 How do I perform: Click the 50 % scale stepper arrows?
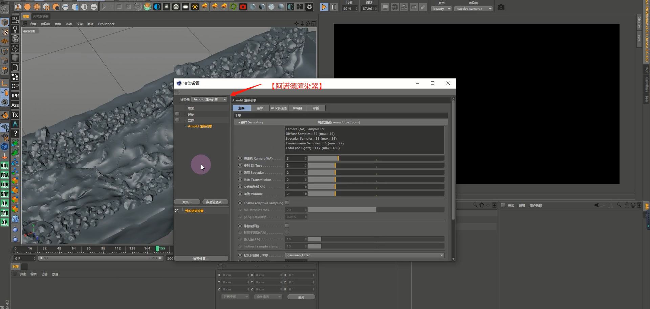[356, 9]
